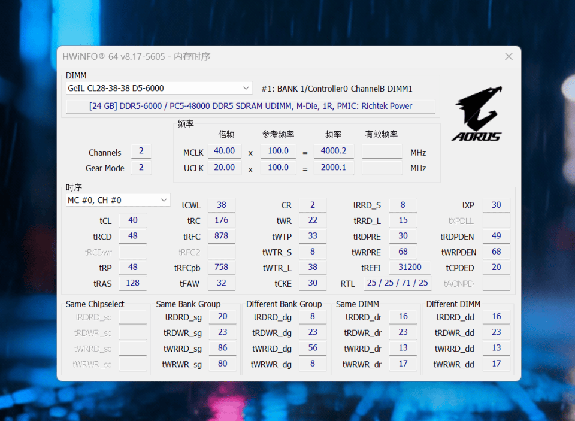Click the MCLK multiplier field showing 40.00
The width and height of the screenshot is (575, 421).
point(224,151)
